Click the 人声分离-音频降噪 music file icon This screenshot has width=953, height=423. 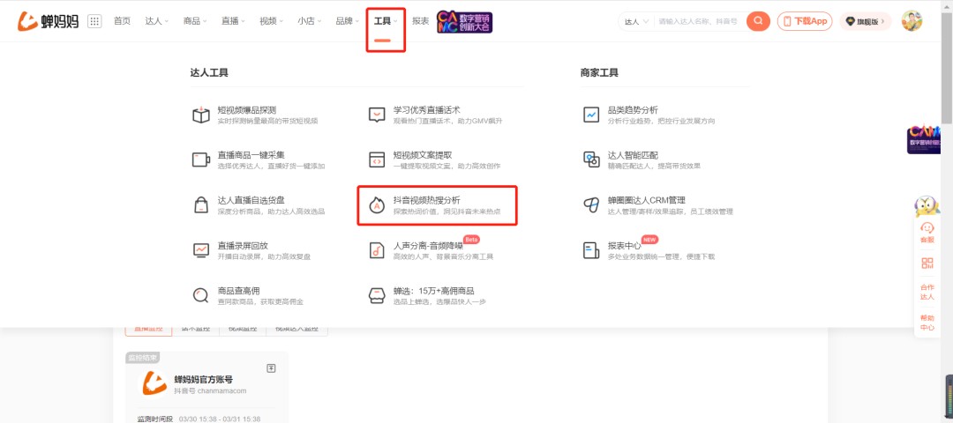click(377, 250)
